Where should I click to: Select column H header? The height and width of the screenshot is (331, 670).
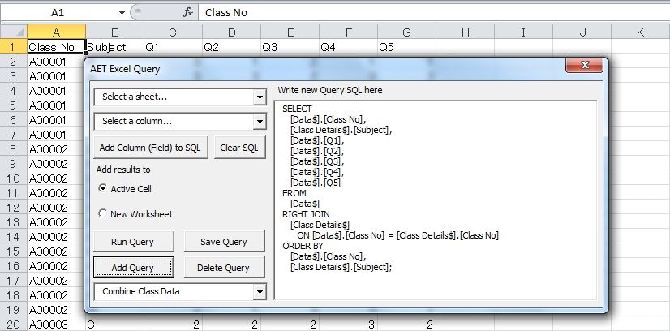465,32
